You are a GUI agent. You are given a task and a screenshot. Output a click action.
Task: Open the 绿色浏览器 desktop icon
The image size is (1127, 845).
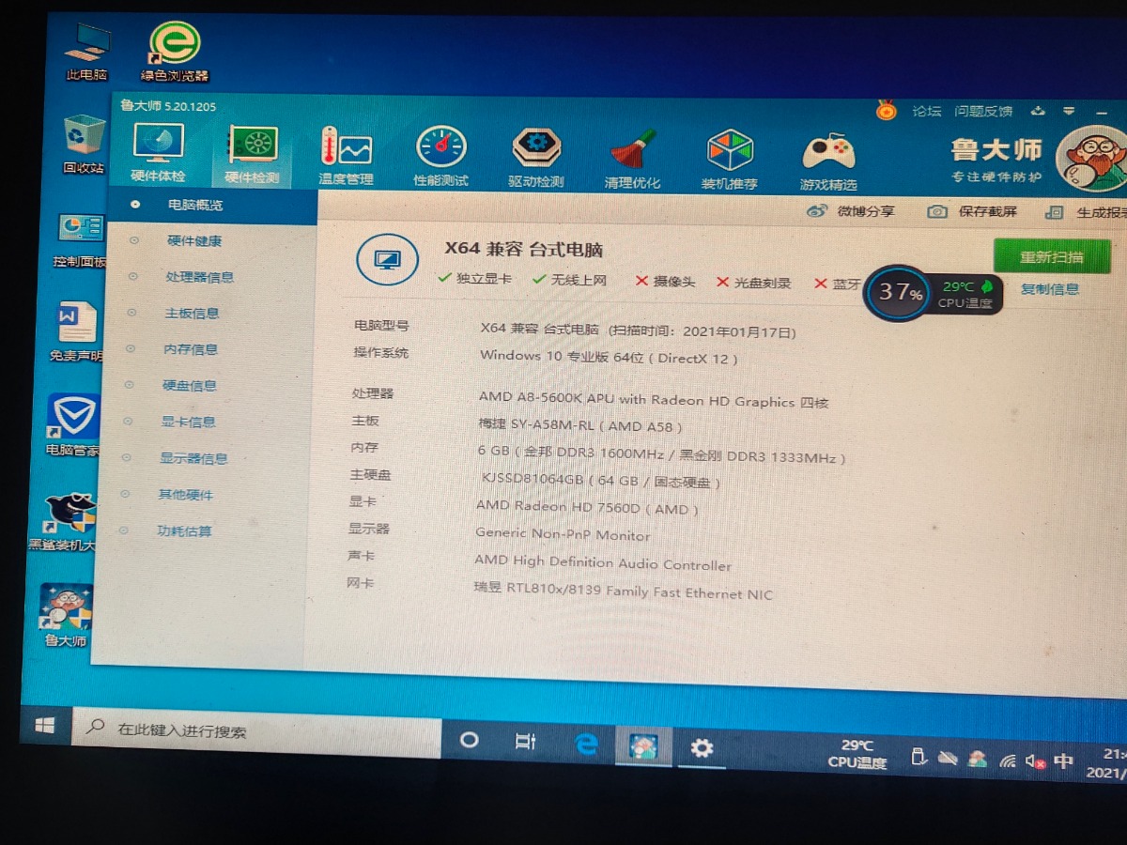click(175, 52)
